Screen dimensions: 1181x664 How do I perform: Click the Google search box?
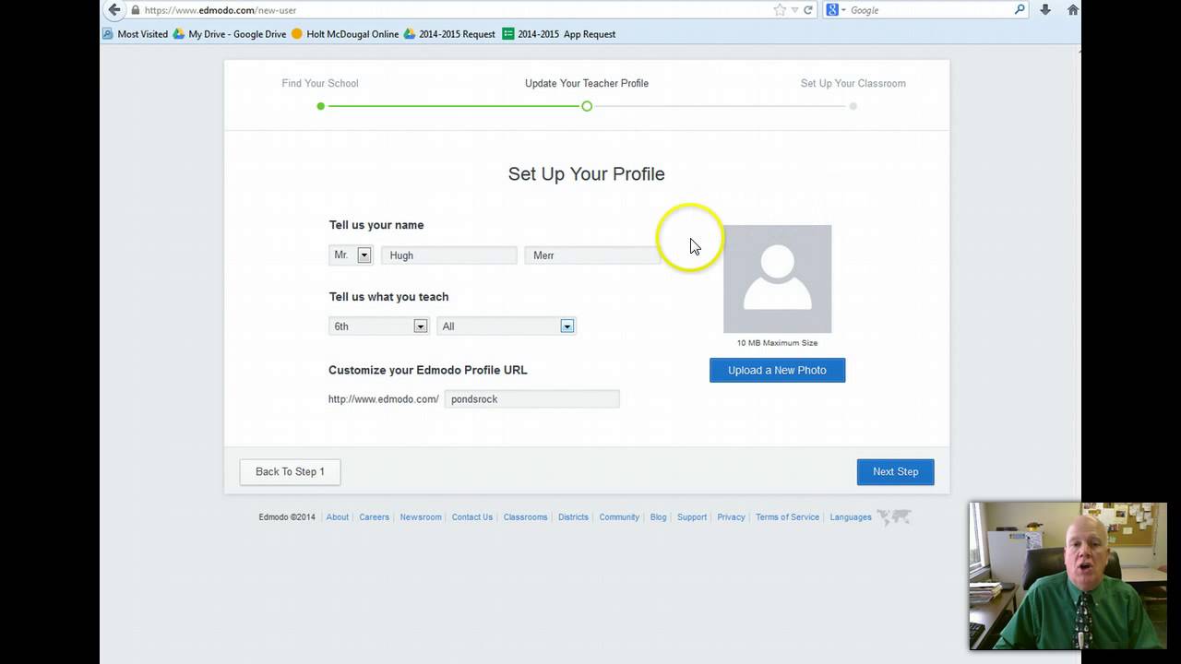(x=925, y=10)
